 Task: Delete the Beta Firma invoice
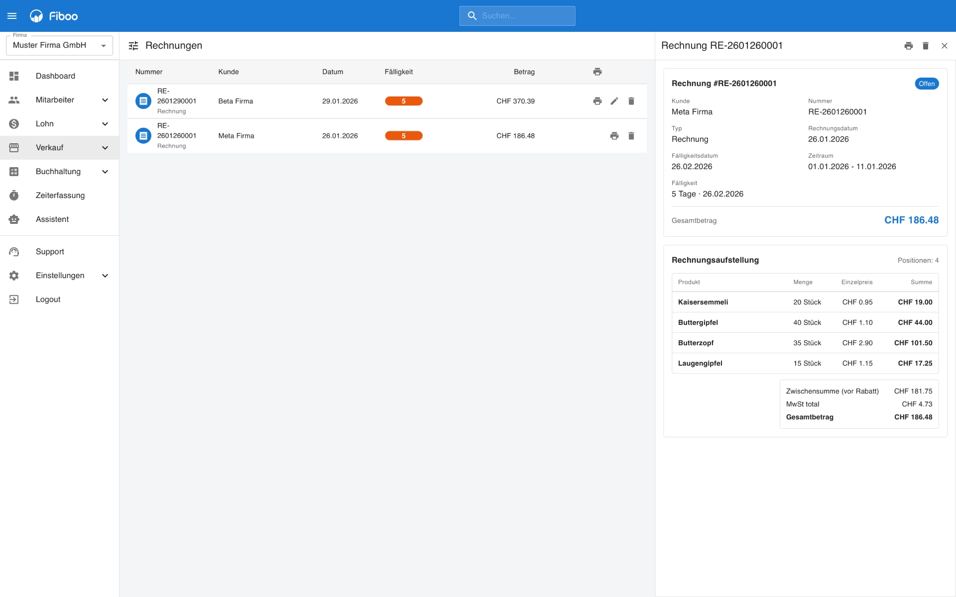631,101
